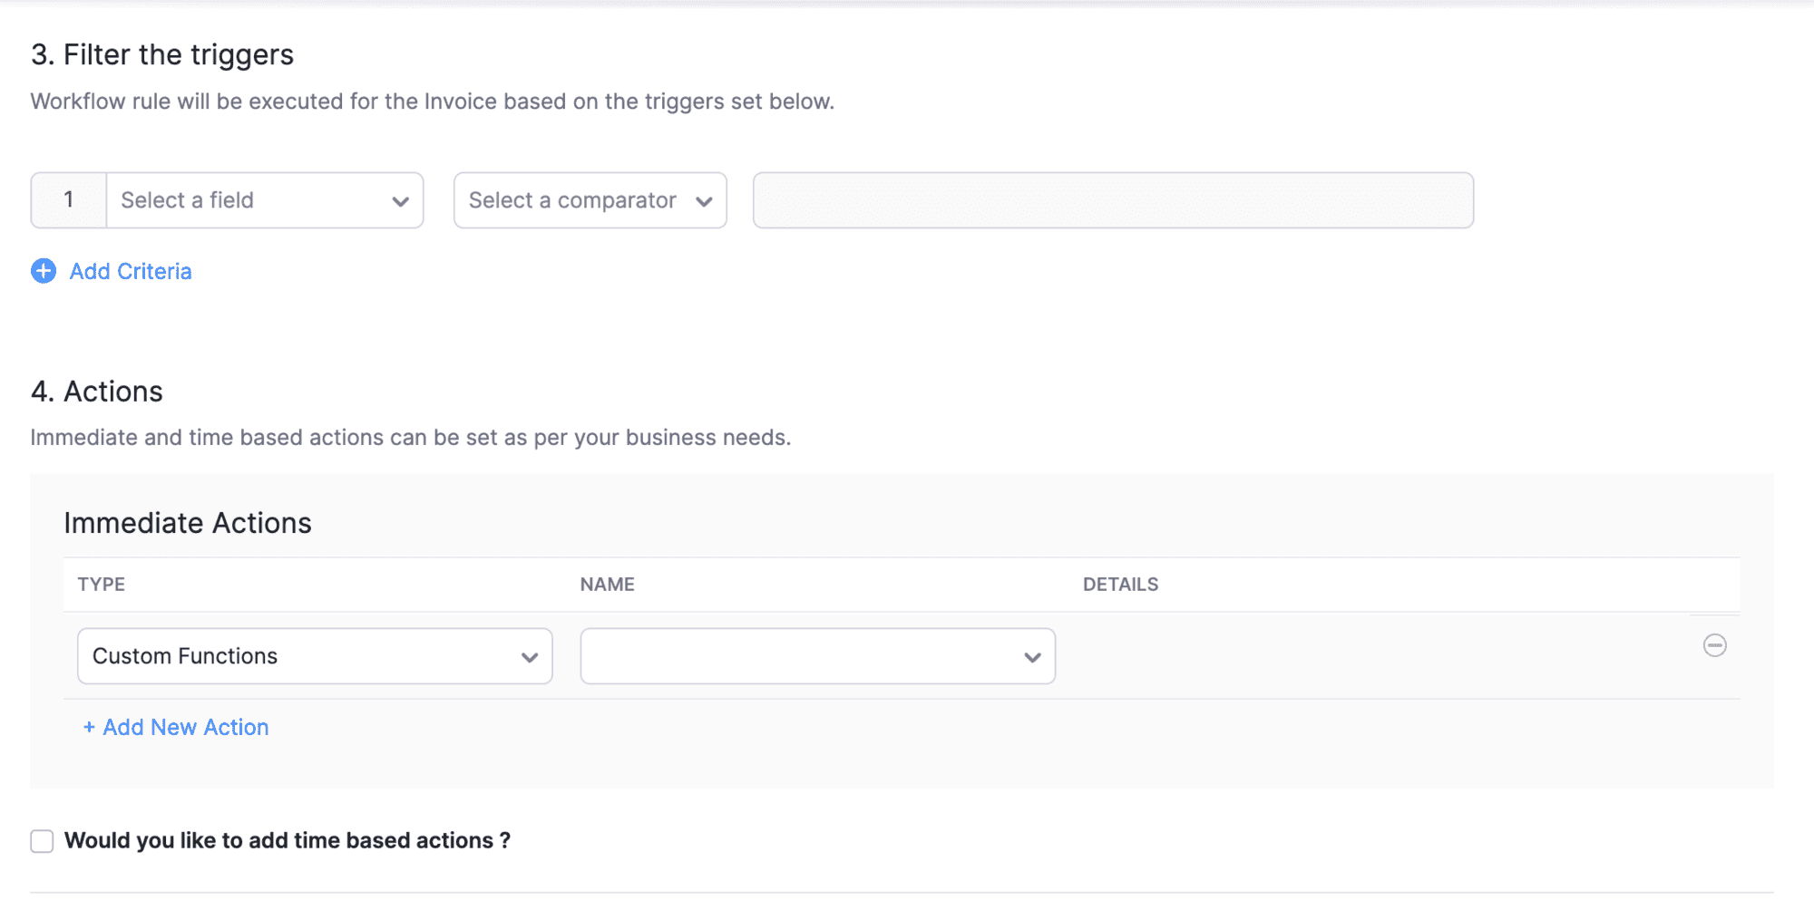Click the criteria number 1 box
The image size is (1814, 900).
coord(69,200)
